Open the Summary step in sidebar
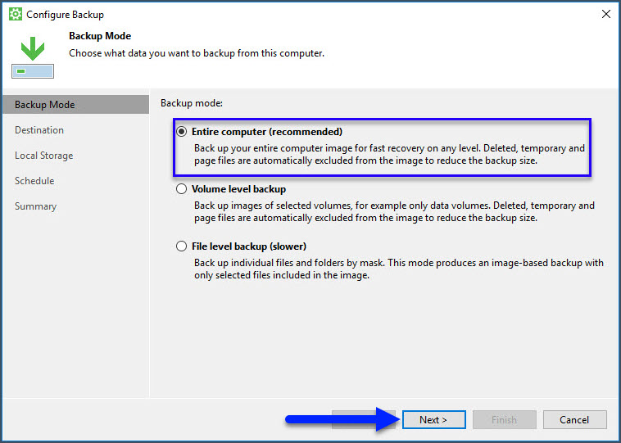 click(x=36, y=206)
